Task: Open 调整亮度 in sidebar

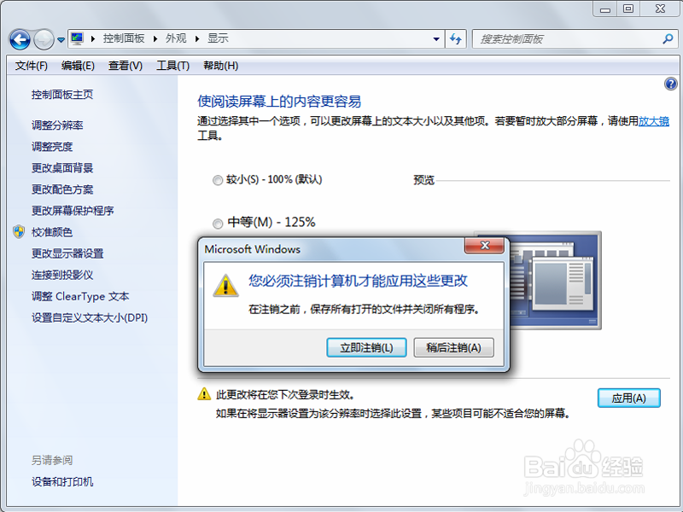Action: tap(52, 147)
